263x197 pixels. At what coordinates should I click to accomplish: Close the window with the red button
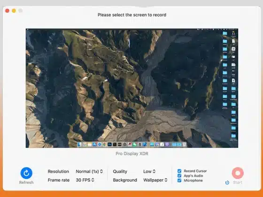pos(7,11)
